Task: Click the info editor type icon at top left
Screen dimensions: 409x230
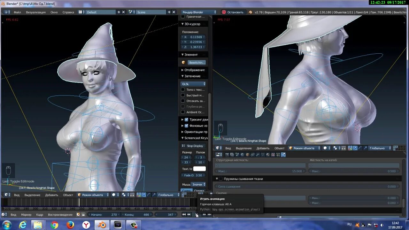Action: 7,12
